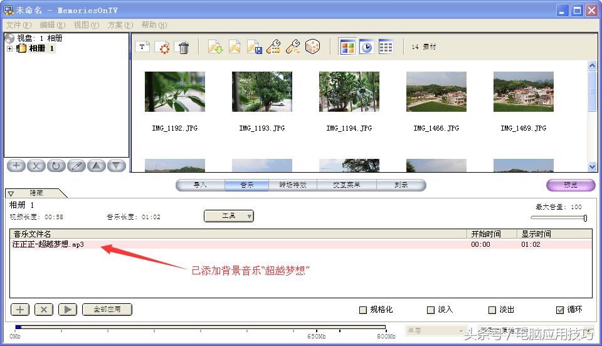
Task: Click the plain image page toolbar icon
Action: click(x=235, y=47)
